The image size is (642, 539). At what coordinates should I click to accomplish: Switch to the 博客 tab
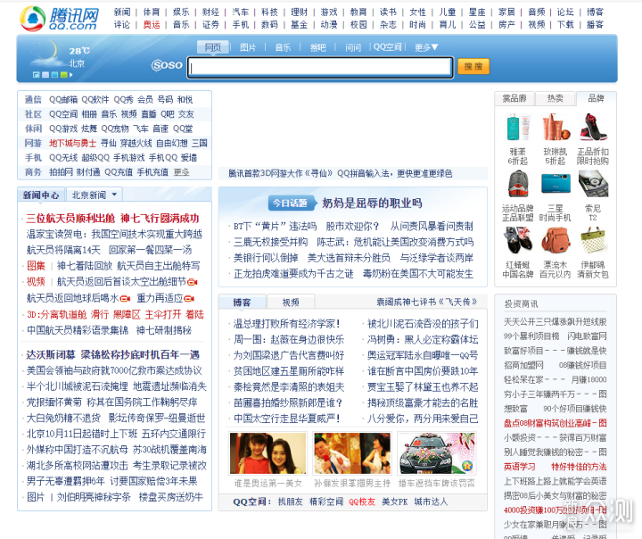pos(242,303)
